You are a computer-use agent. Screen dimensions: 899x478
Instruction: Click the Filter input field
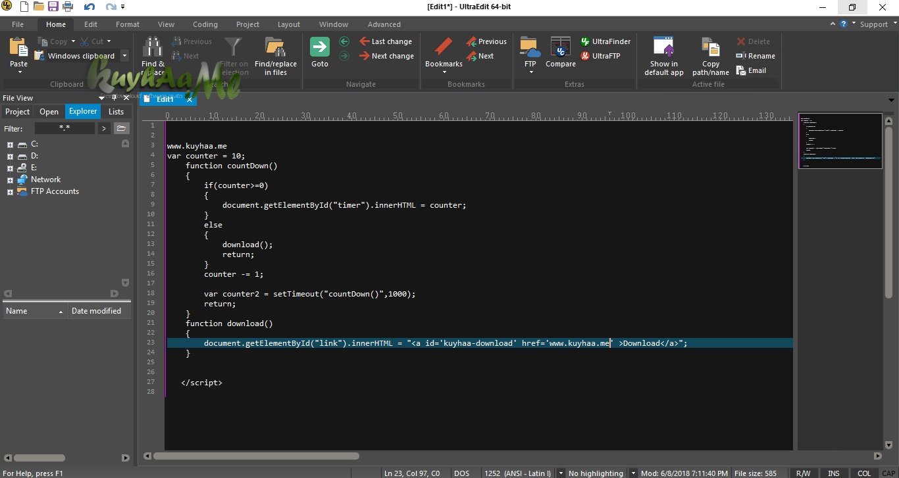click(64, 128)
